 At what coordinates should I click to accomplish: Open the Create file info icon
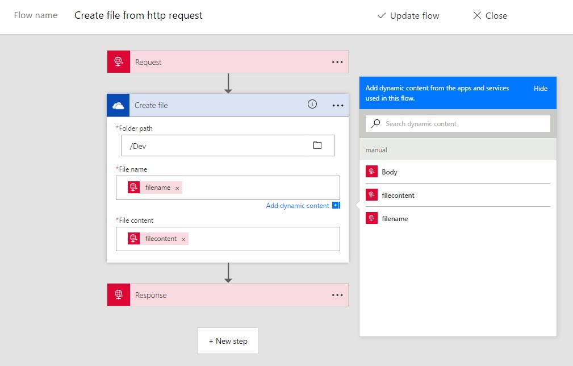pos(312,104)
